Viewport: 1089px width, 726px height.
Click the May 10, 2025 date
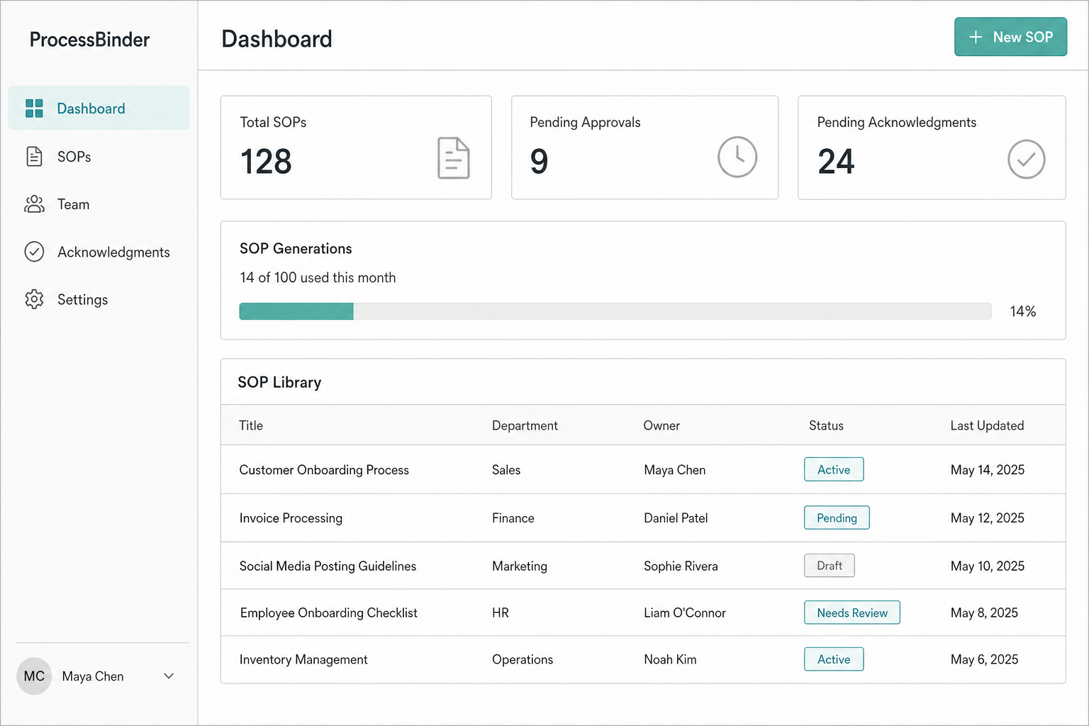click(x=988, y=566)
